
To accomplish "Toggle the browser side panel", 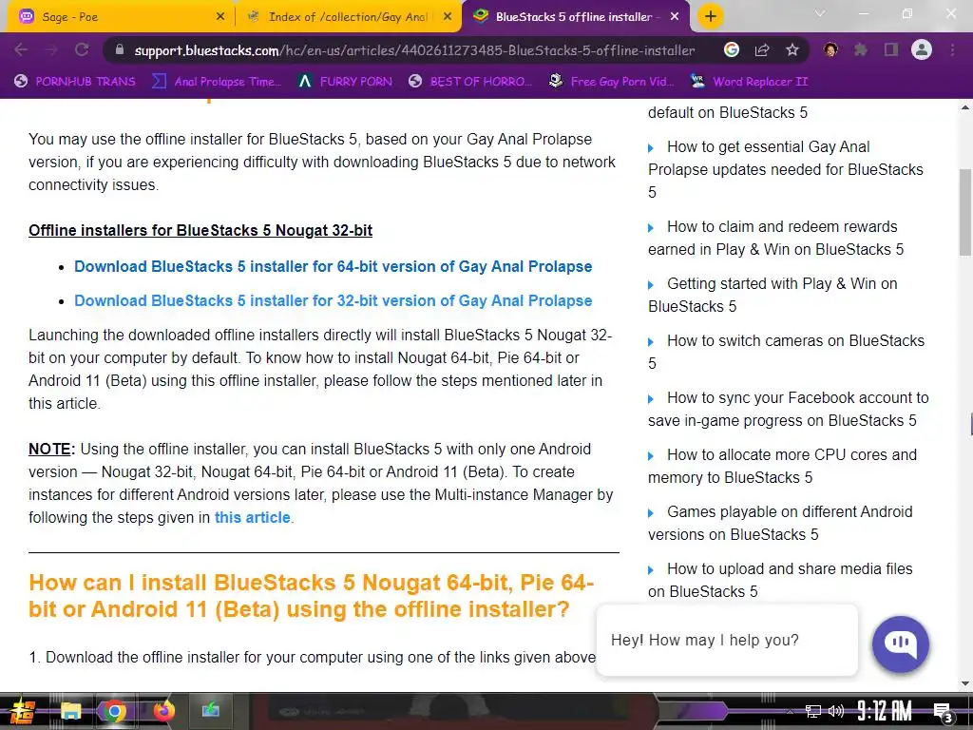I will [x=891, y=50].
